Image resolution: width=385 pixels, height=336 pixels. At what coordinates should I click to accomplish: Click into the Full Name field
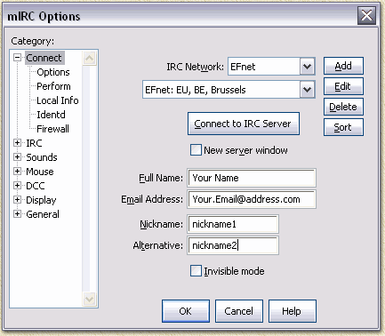(252, 178)
